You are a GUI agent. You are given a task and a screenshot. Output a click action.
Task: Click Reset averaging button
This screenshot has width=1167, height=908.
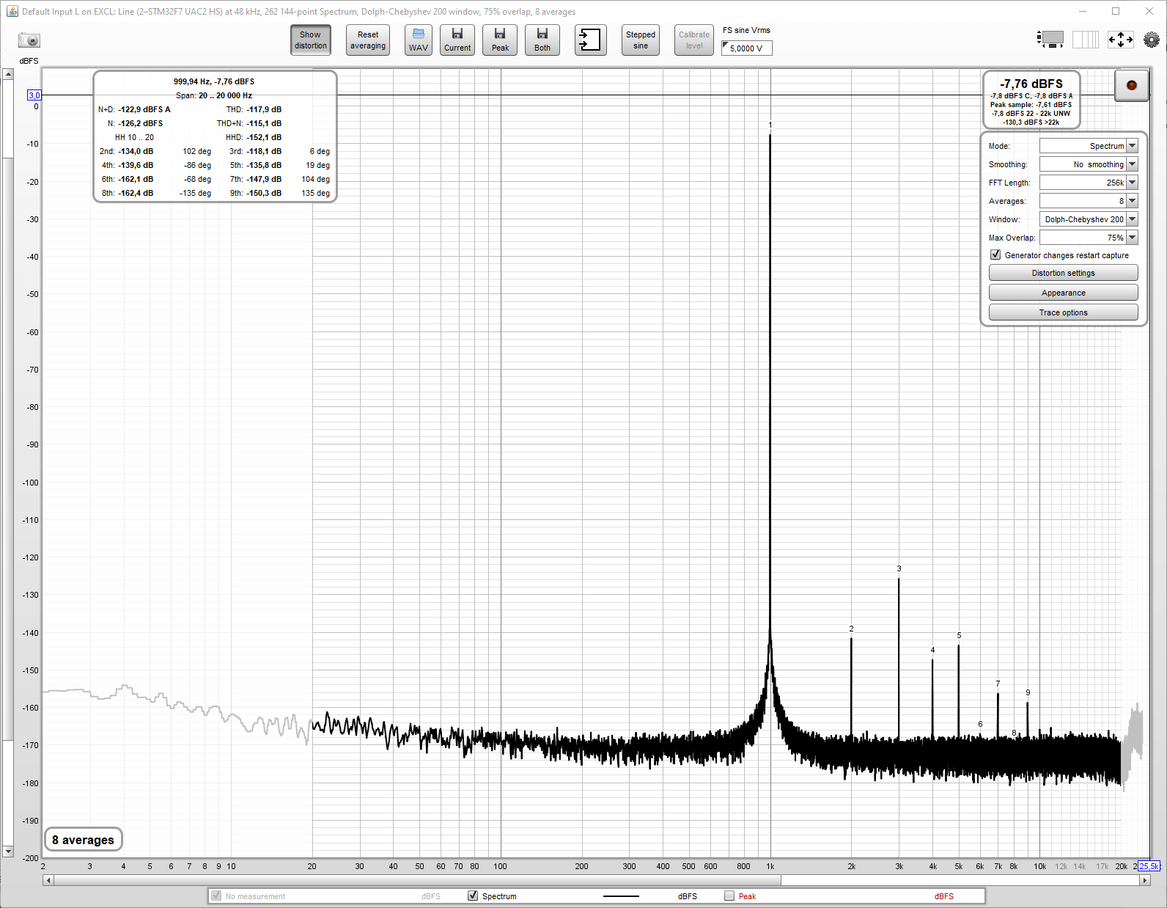368,40
